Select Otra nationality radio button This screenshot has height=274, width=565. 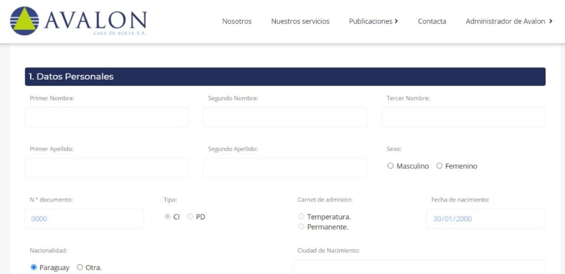(80, 267)
